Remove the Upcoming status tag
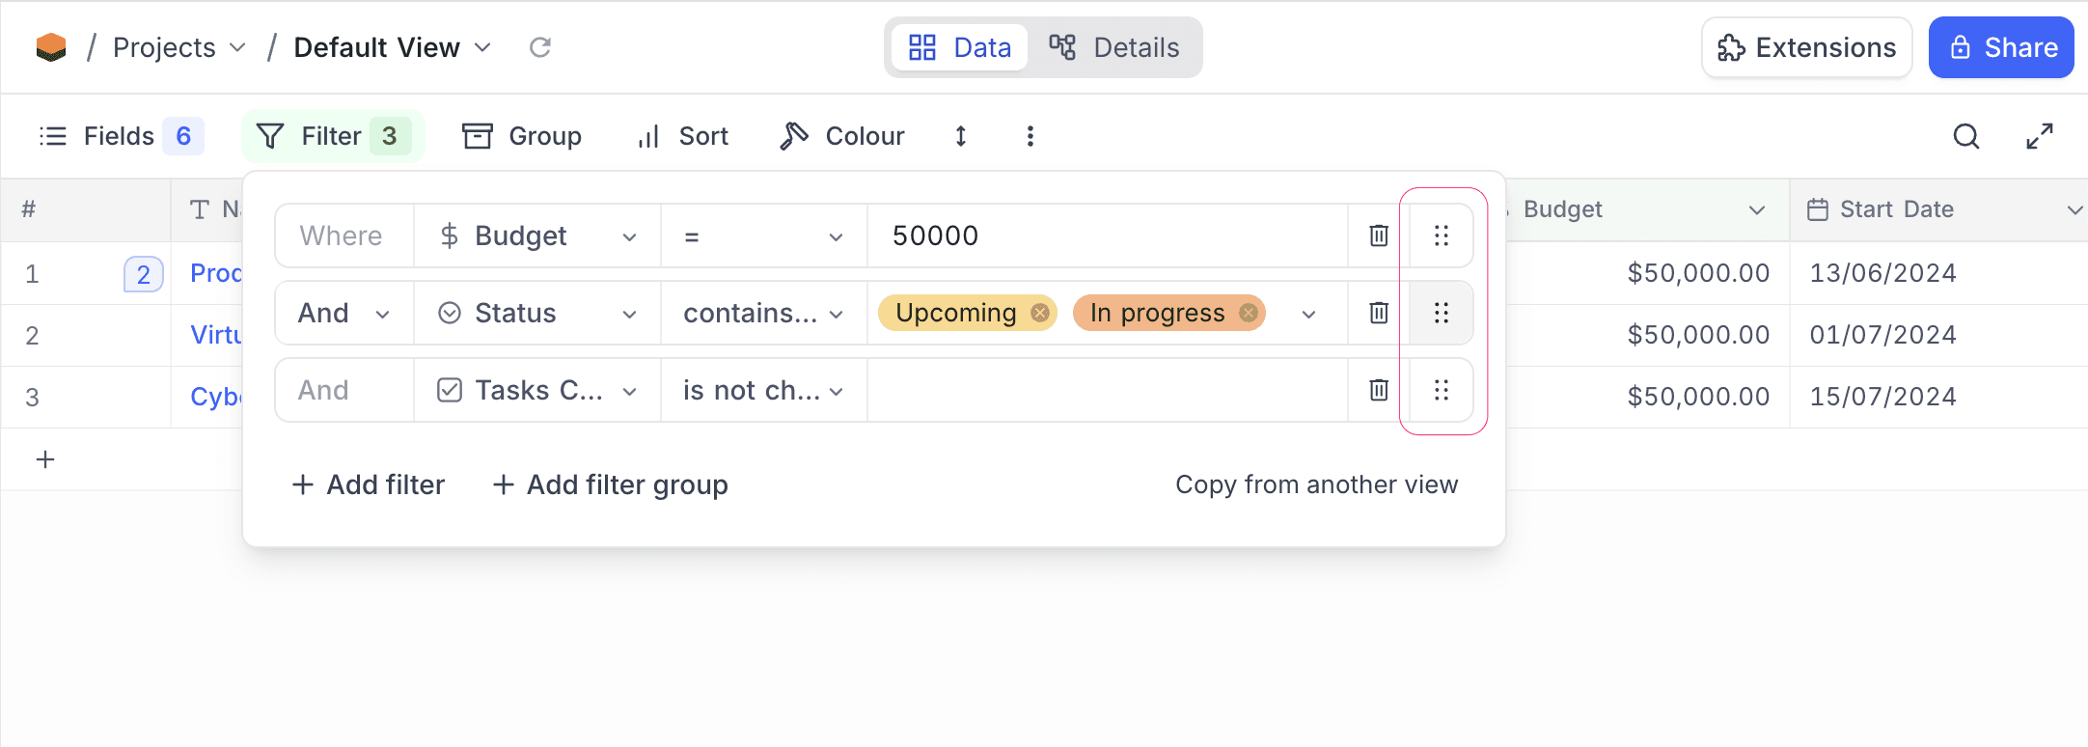 tap(1039, 313)
